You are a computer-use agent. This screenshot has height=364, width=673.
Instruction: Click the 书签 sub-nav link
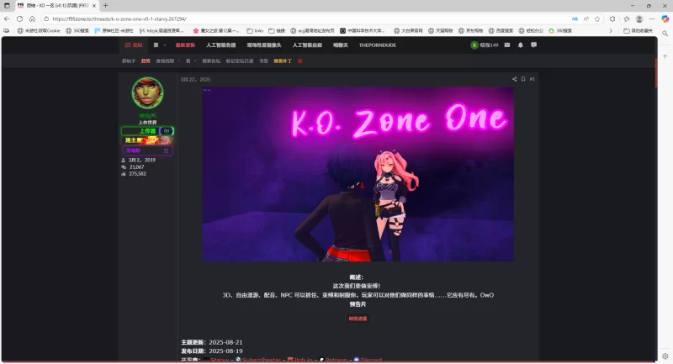263,61
